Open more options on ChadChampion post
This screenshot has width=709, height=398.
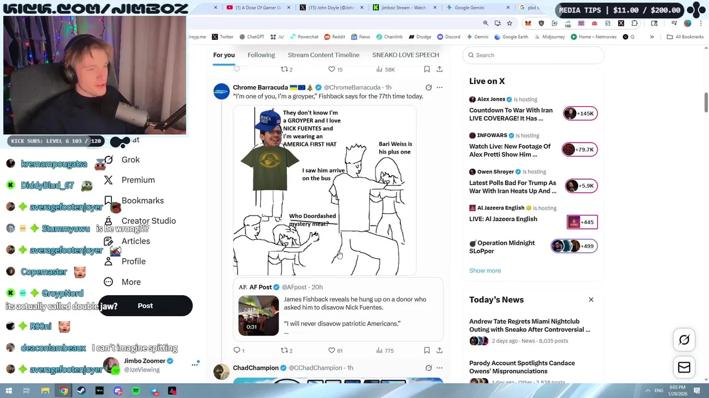click(x=439, y=368)
